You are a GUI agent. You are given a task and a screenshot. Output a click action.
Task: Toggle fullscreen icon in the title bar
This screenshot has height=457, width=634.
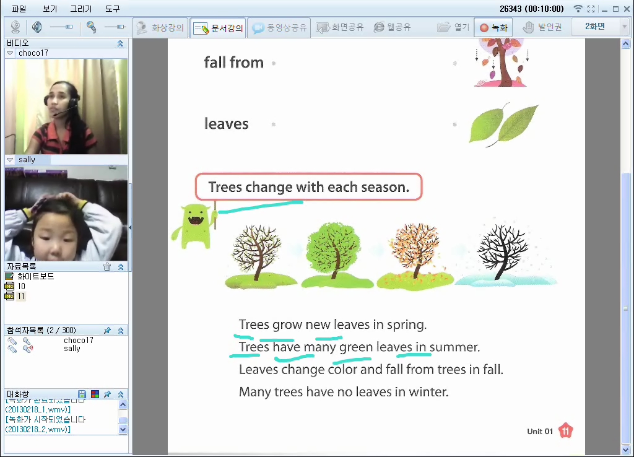click(x=591, y=9)
